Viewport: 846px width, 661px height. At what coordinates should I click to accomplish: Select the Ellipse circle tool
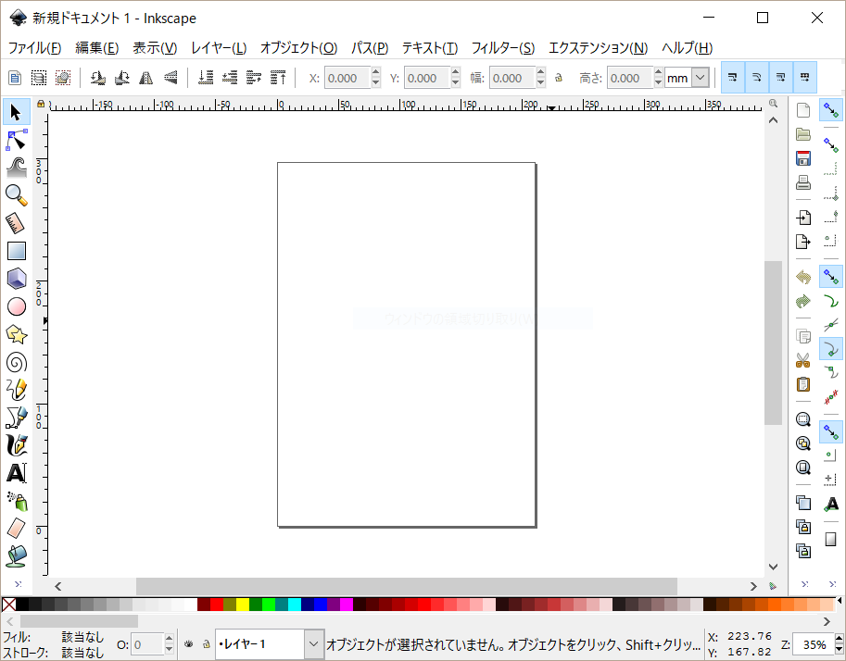click(x=16, y=306)
